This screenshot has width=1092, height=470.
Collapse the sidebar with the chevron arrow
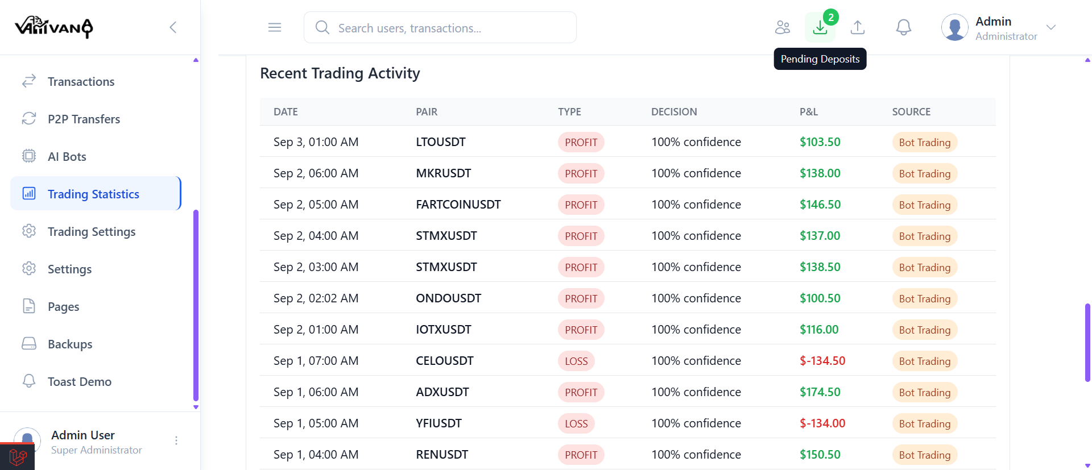[x=173, y=27]
